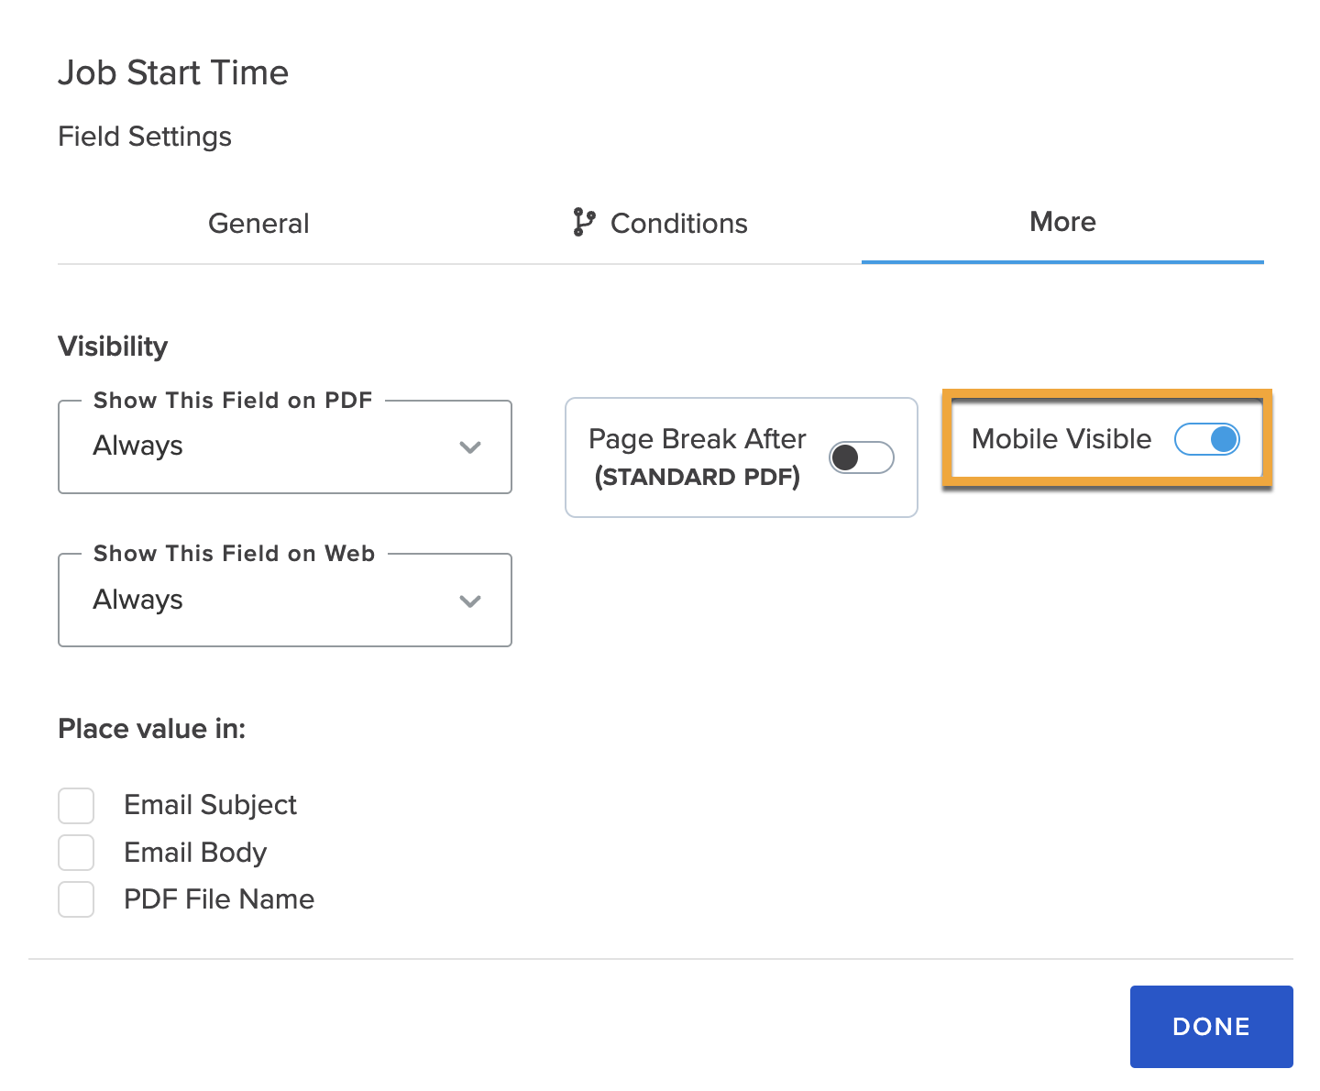Open the Show This Field on Web dropdown

[x=284, y=601]
